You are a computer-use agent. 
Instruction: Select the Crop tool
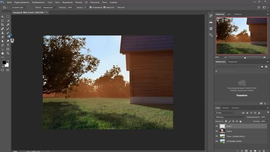tap(3, 24)
